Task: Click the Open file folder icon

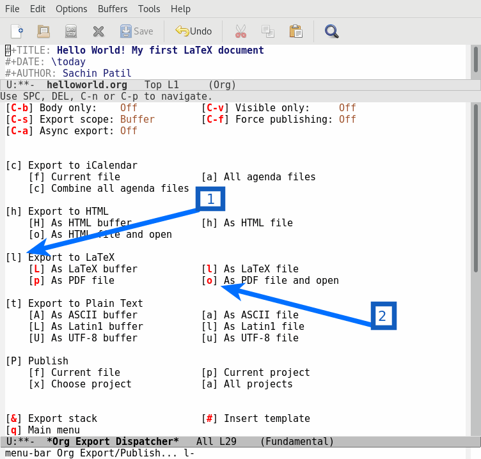Action: pyautogui.click(x=43, y=31)
